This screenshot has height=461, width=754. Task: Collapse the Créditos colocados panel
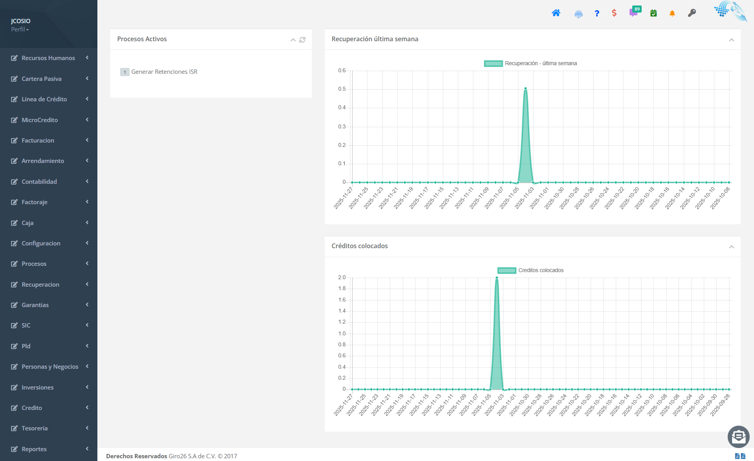coord(731,247)
